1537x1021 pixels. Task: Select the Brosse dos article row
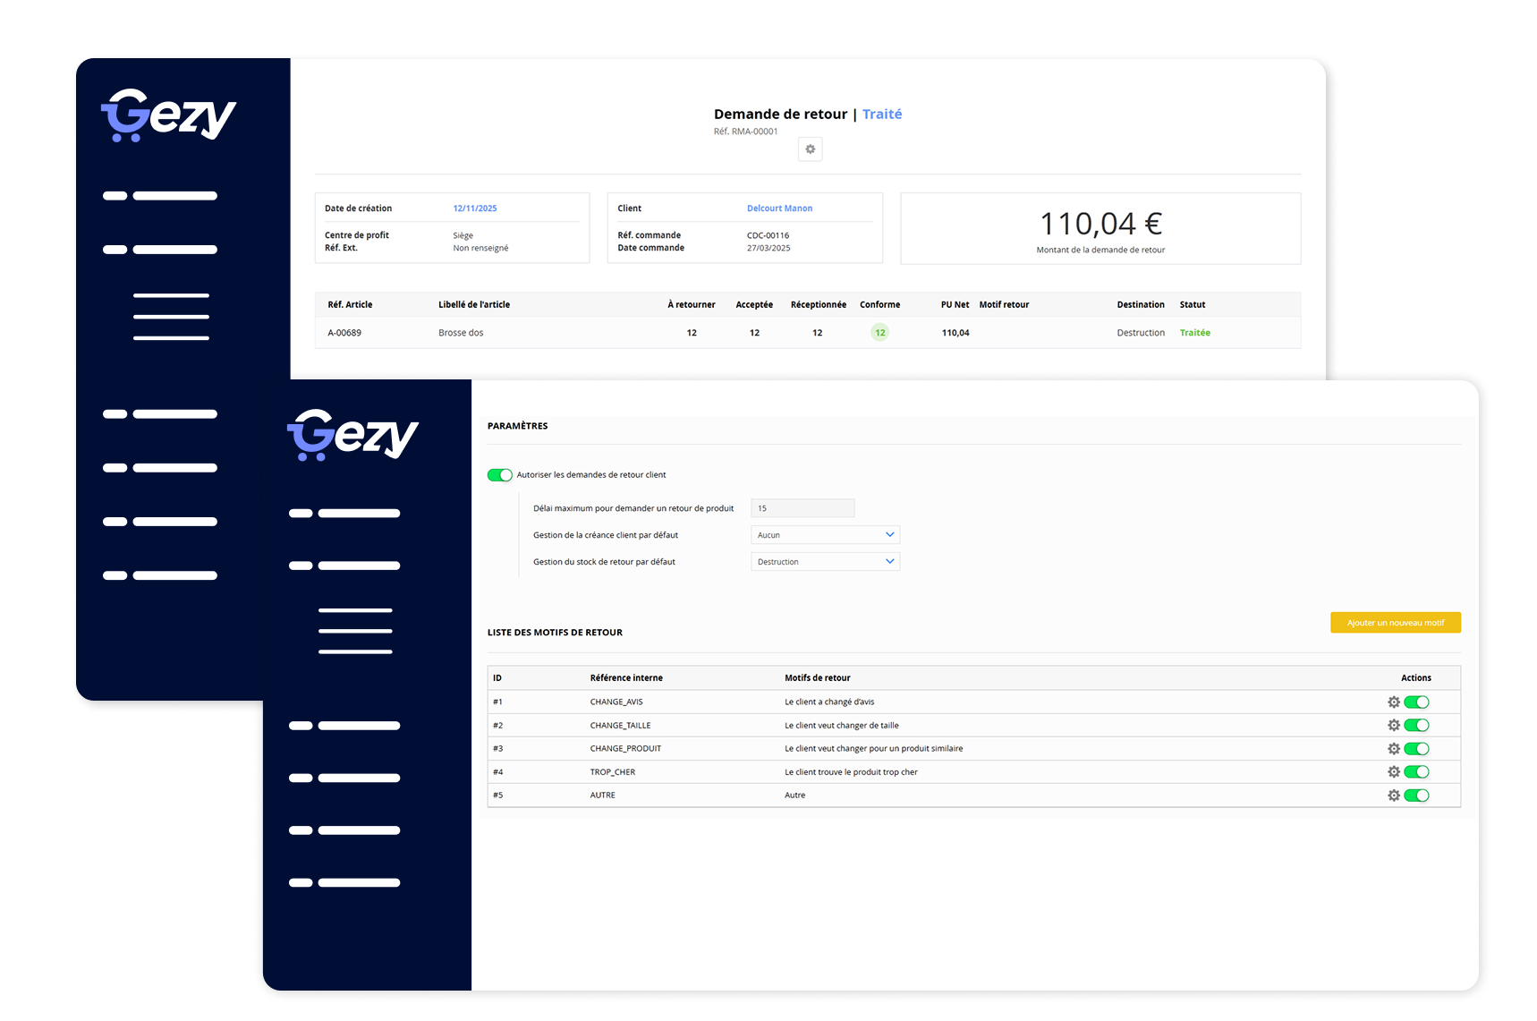tap(461, 333)
